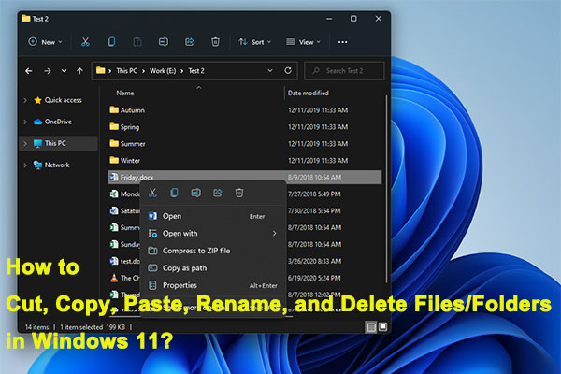Click Rename icon in the context menu
561x374 pixels.
(x=195, y=193)
